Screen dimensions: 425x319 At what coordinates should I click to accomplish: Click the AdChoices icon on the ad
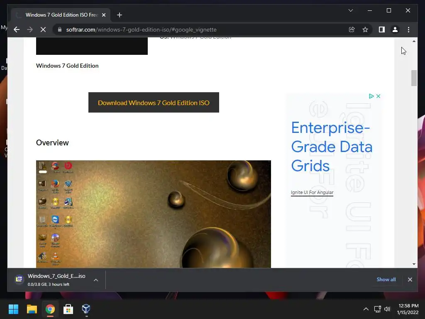click(x=371, y=96)
